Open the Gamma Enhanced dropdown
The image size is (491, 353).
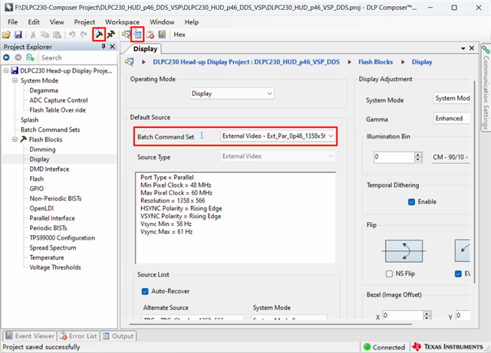(452, 119)
